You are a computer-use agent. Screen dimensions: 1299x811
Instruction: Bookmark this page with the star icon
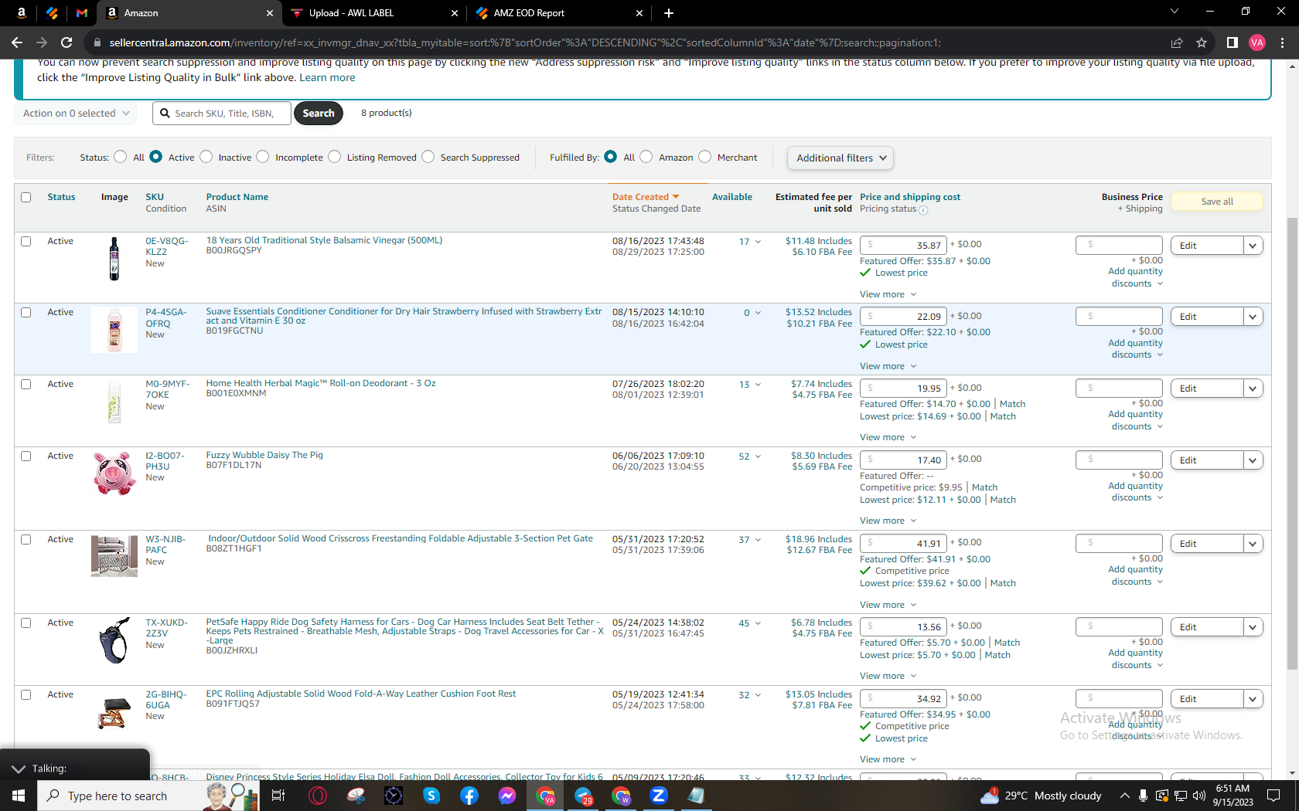click(x=1202, y=42)
